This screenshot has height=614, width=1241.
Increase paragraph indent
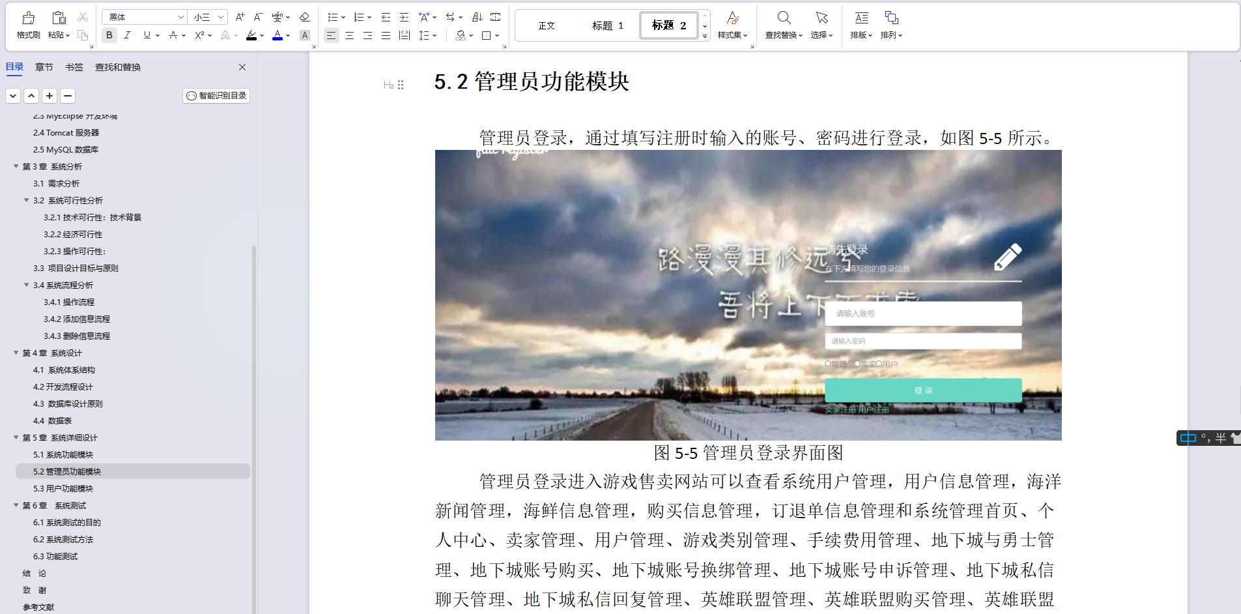coord(404,17)
